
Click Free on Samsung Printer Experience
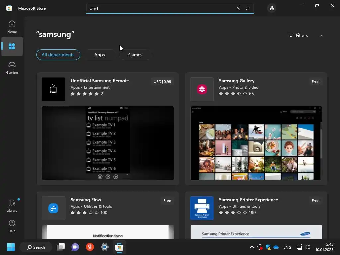click(315, 201)
